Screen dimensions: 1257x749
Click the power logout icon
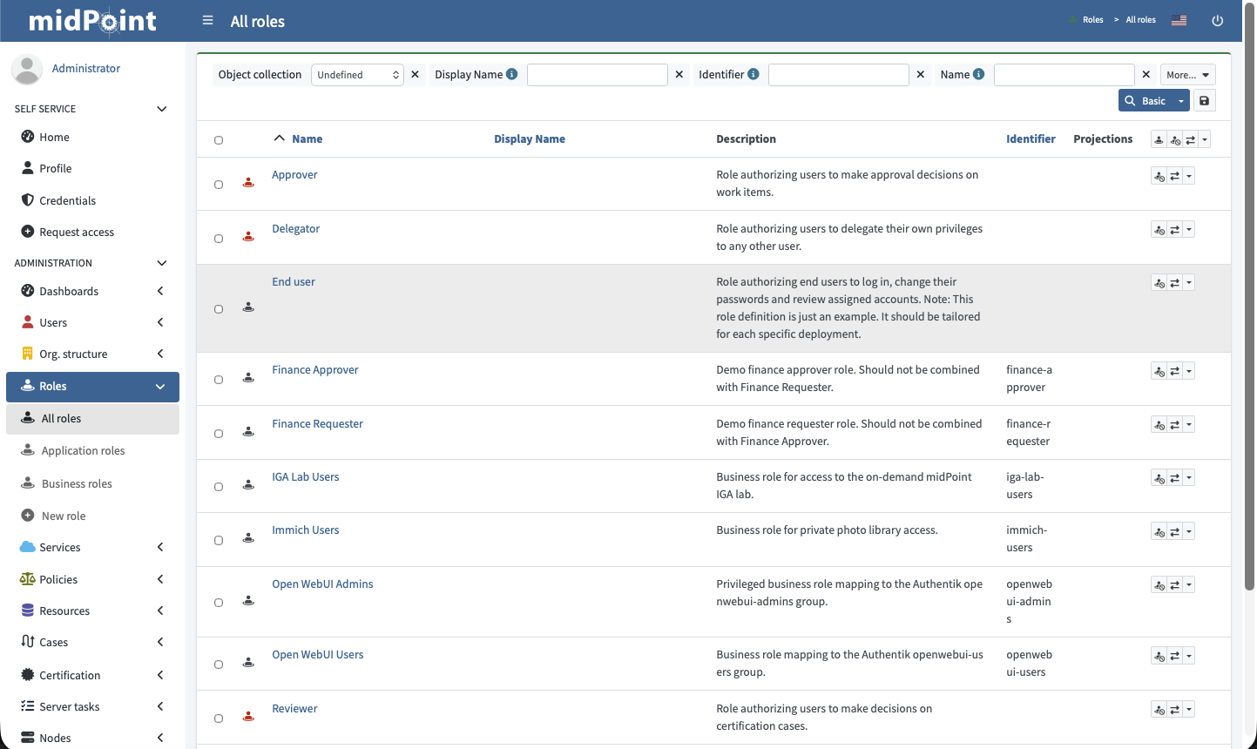pyautogui.click(x=1218, y=20)
